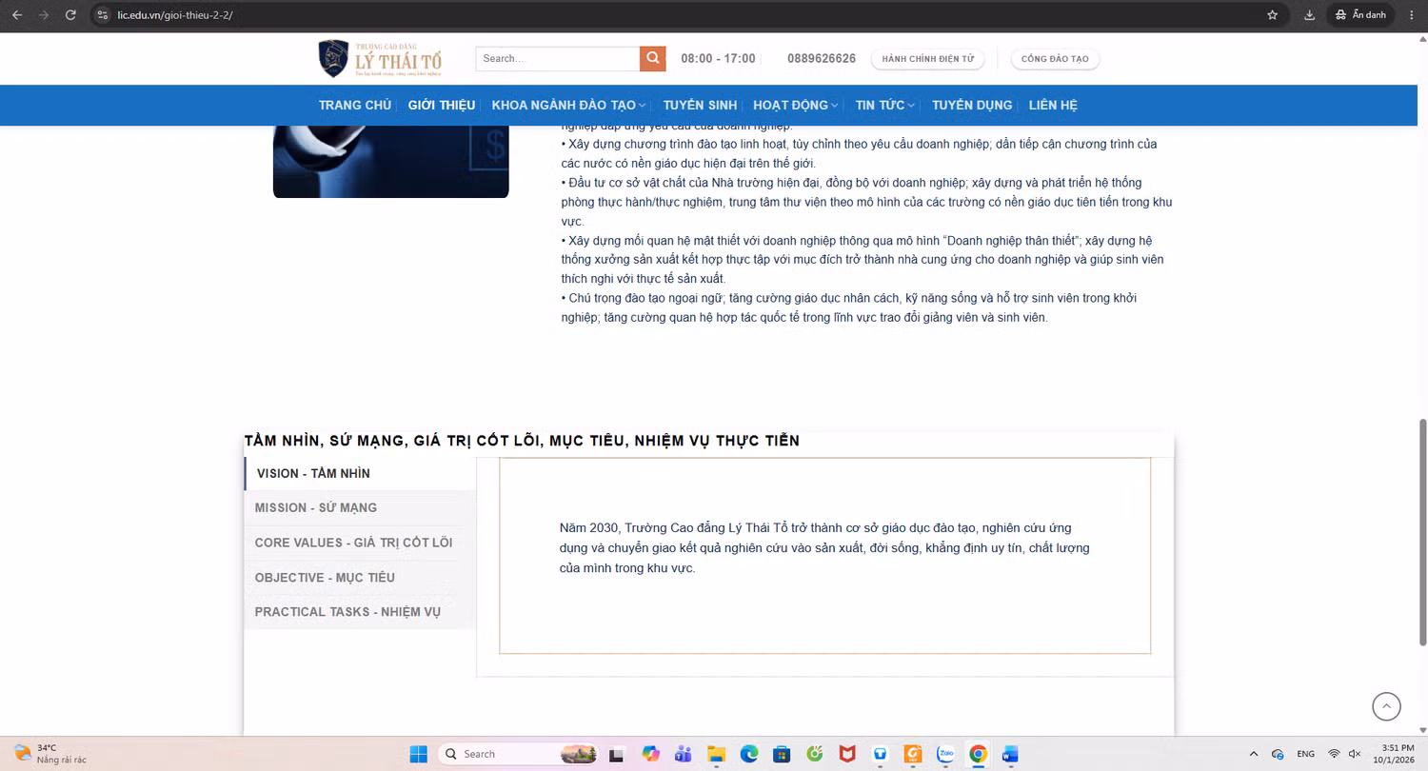Open Copilot from the taskbar
Image resolution: width=1428 pixels, height=771 pixels.
tap(651, 754)
